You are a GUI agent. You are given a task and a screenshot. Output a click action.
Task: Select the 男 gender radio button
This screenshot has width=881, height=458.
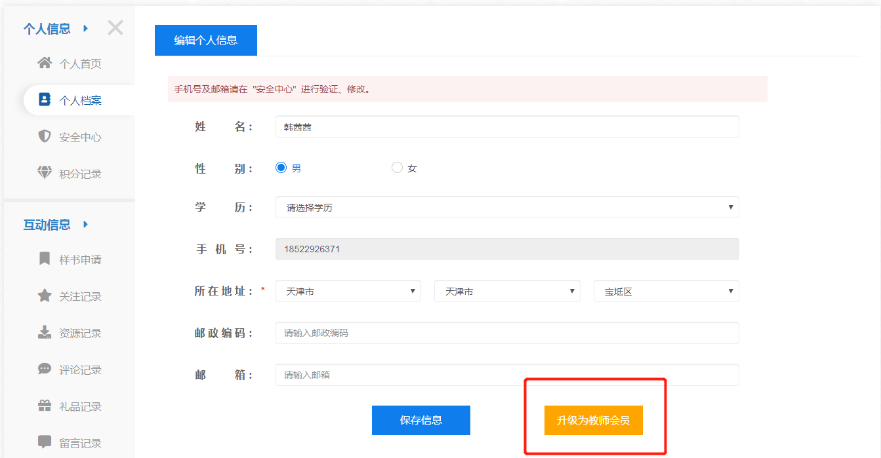(x=281, y=168)
